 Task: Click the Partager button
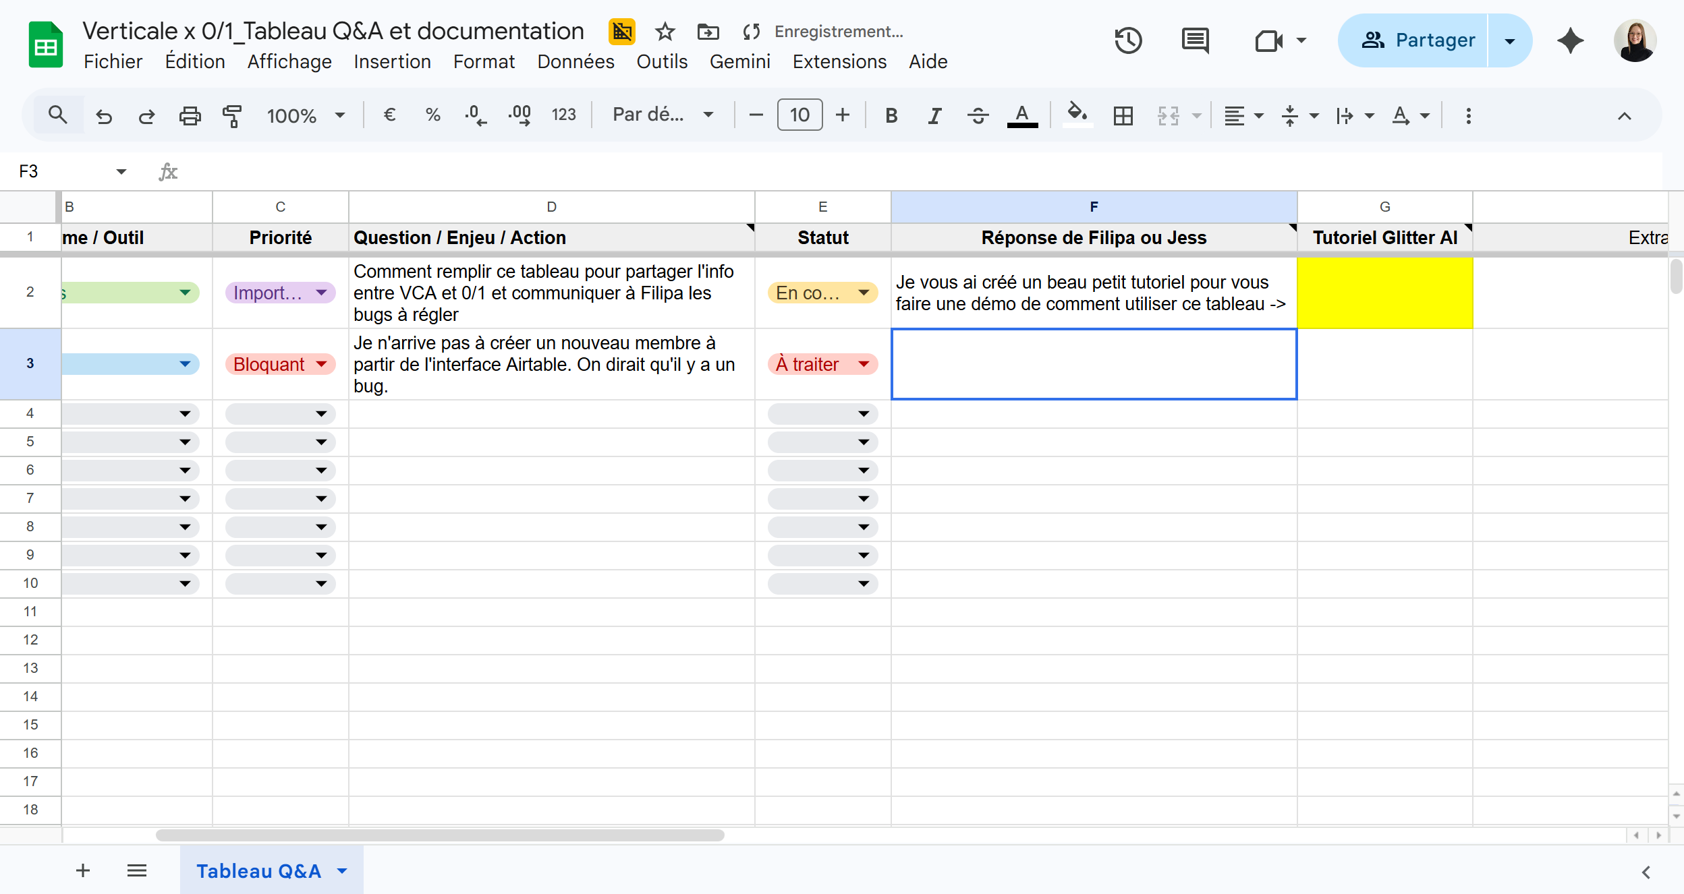tap(1415, 40)
